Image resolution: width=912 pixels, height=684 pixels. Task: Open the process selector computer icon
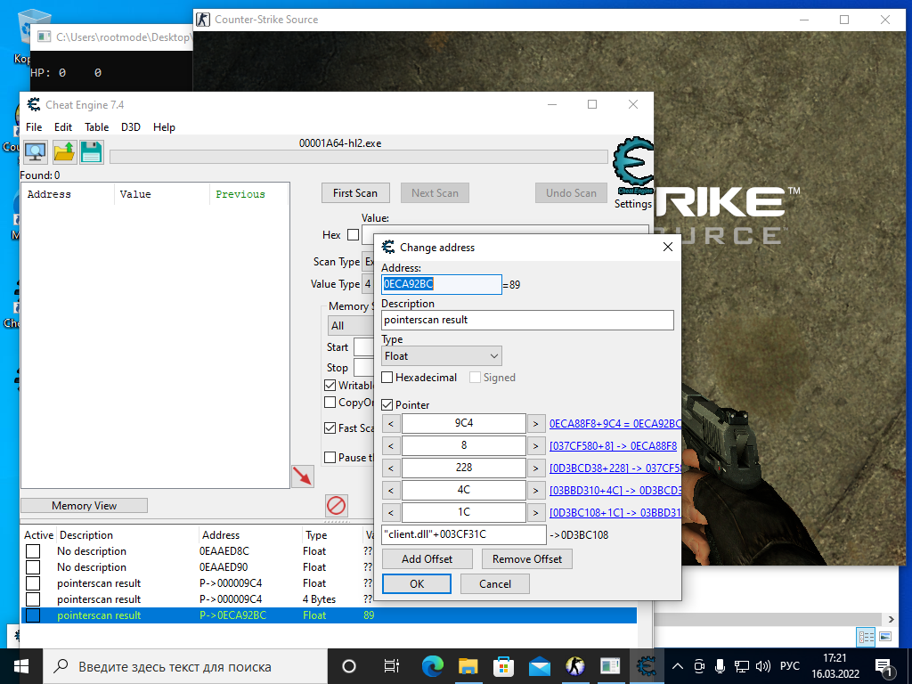36,152
